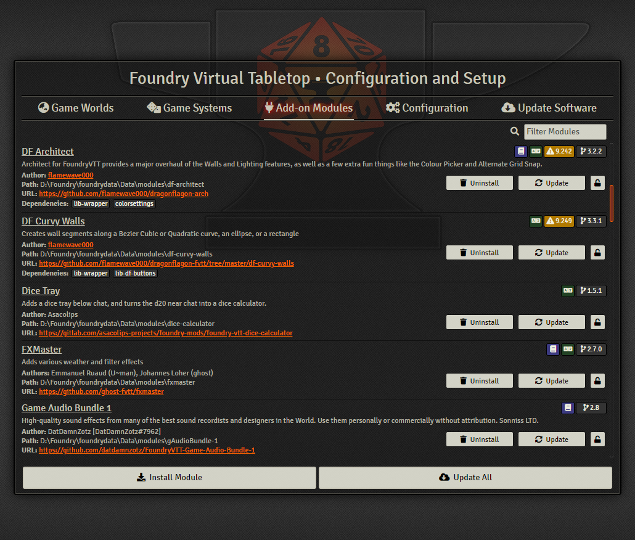
Task: Click in the Filter Modules search field
Action: 565,131
